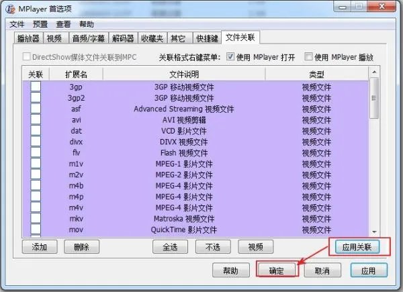
Task: Click the 'mov' extension cell
Action: (x=76, y=230)
